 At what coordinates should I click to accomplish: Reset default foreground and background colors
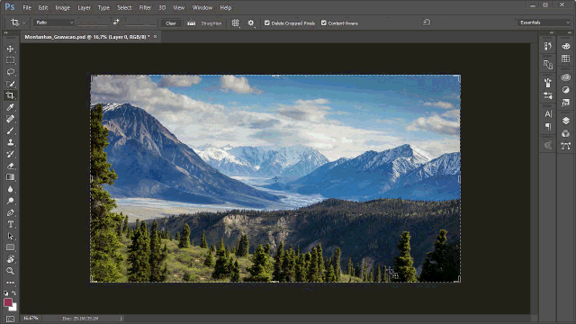click(x=6, y=293)
